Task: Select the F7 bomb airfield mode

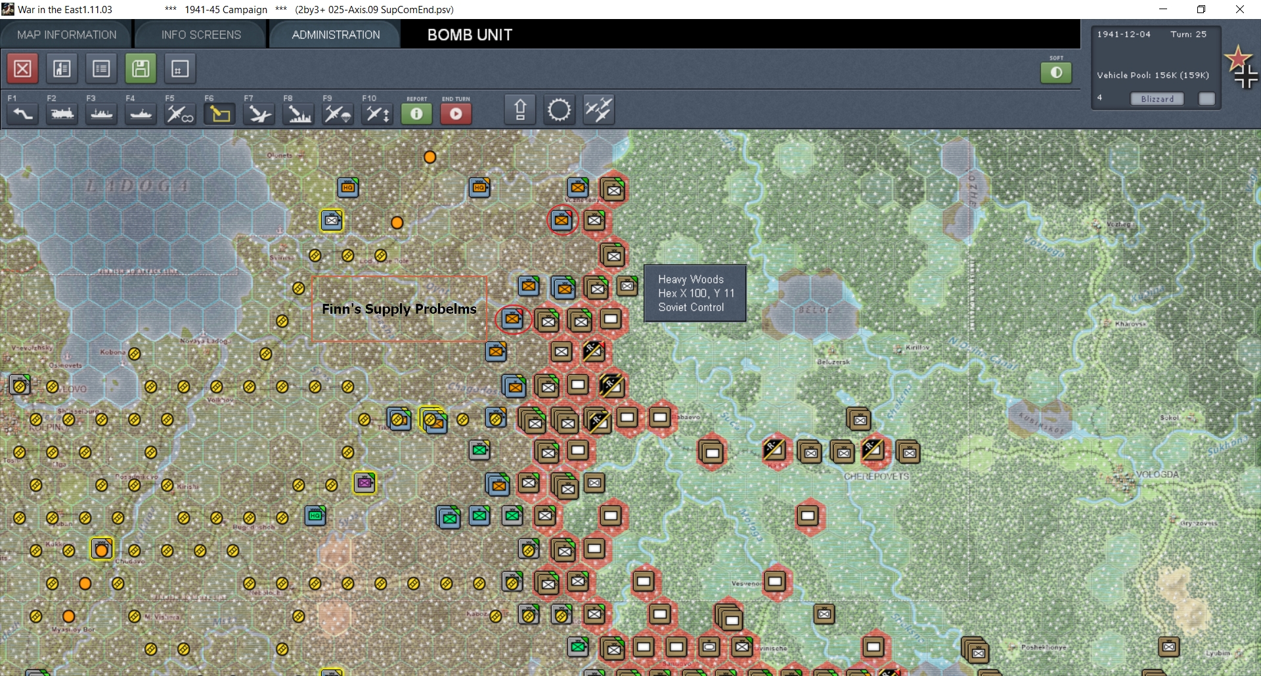Action: 259,114
